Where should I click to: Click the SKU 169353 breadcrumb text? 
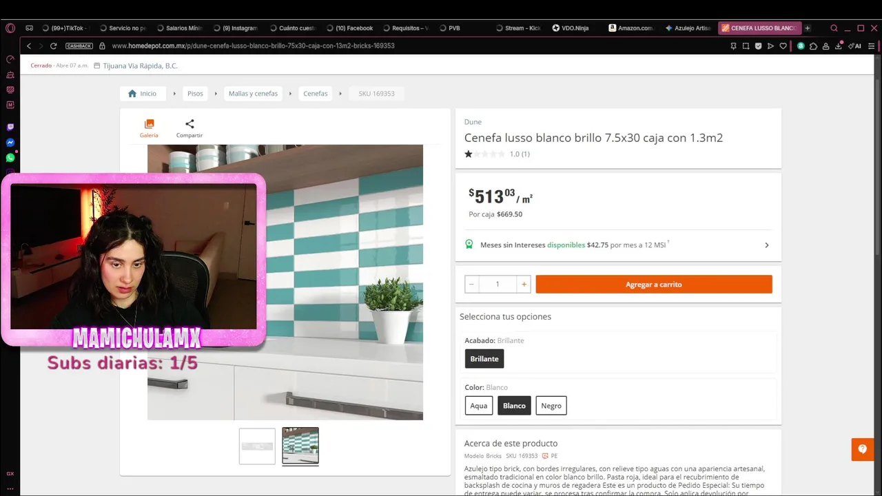pyautogui.click(x=376, y=94)
